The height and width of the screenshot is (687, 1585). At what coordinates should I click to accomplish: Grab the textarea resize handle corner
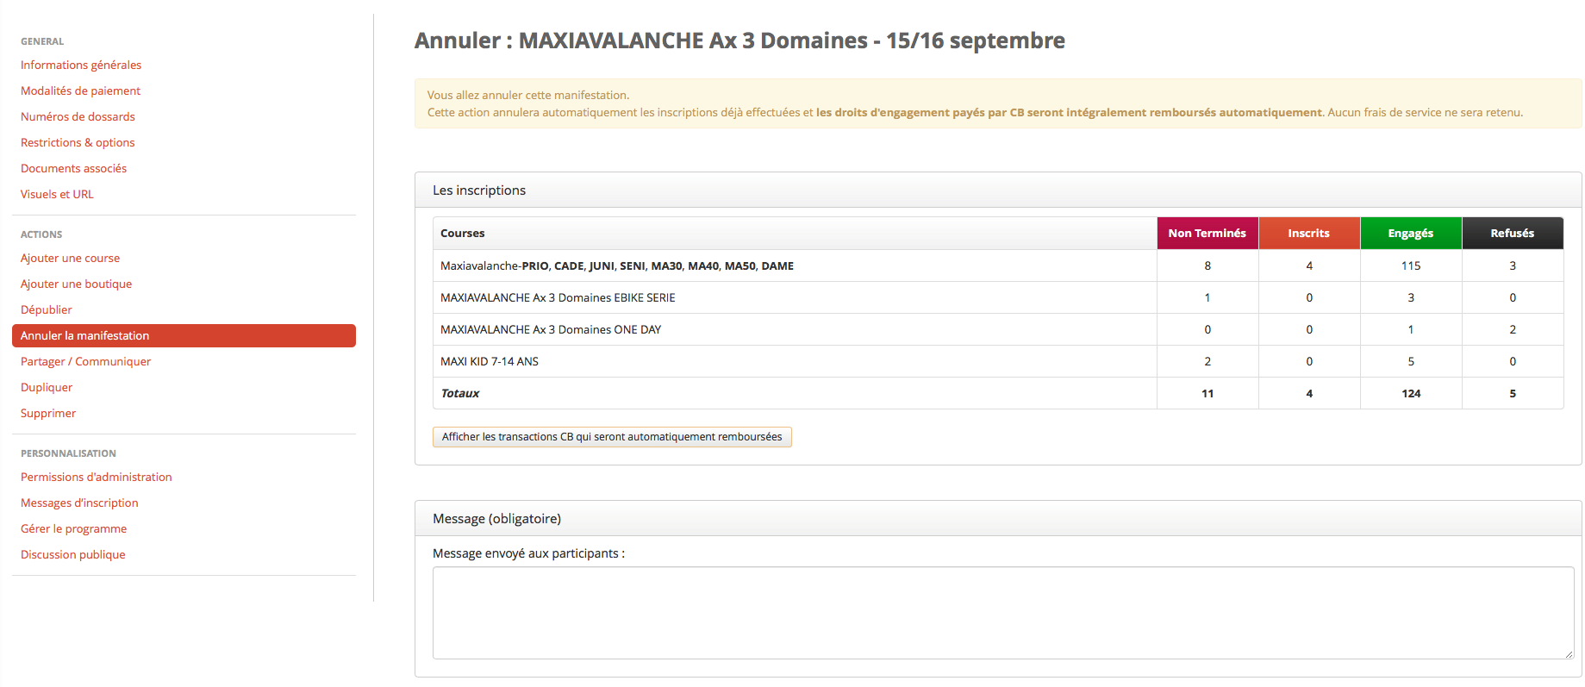[x=1569, y=654]
